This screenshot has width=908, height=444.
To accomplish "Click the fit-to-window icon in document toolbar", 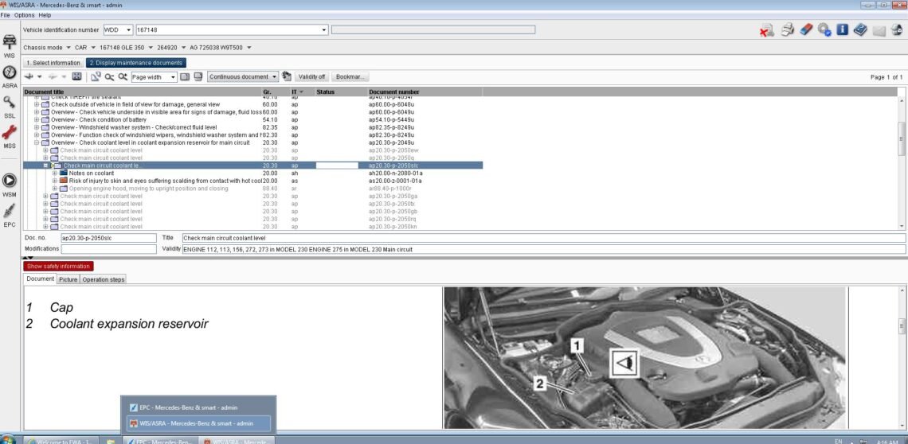I will pyautogui.click(x=76, y=76).
